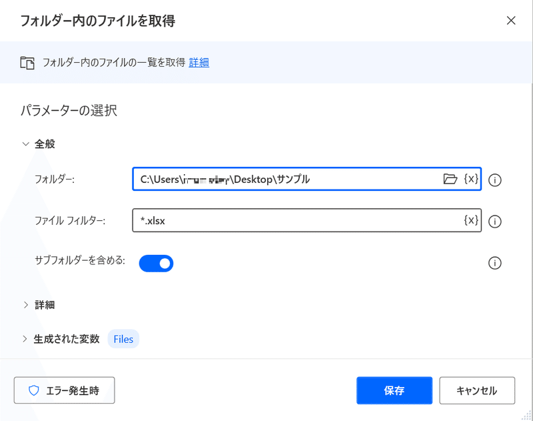
Task: Insert a variable into the ファイル フィルター field
Action: pyautogui.click(x=471, y=220)
